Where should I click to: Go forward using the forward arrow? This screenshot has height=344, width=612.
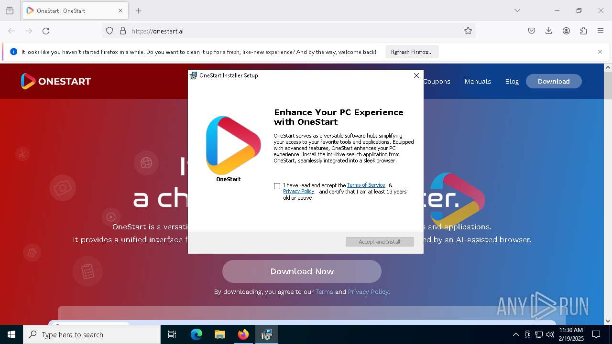tap(29, 31)
